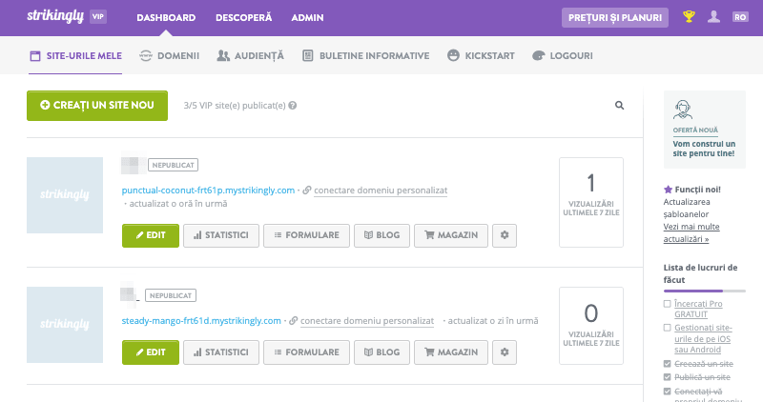Open Încercați Pro GRATUIT link
The image size is (763, 402).
coord(698,309)
